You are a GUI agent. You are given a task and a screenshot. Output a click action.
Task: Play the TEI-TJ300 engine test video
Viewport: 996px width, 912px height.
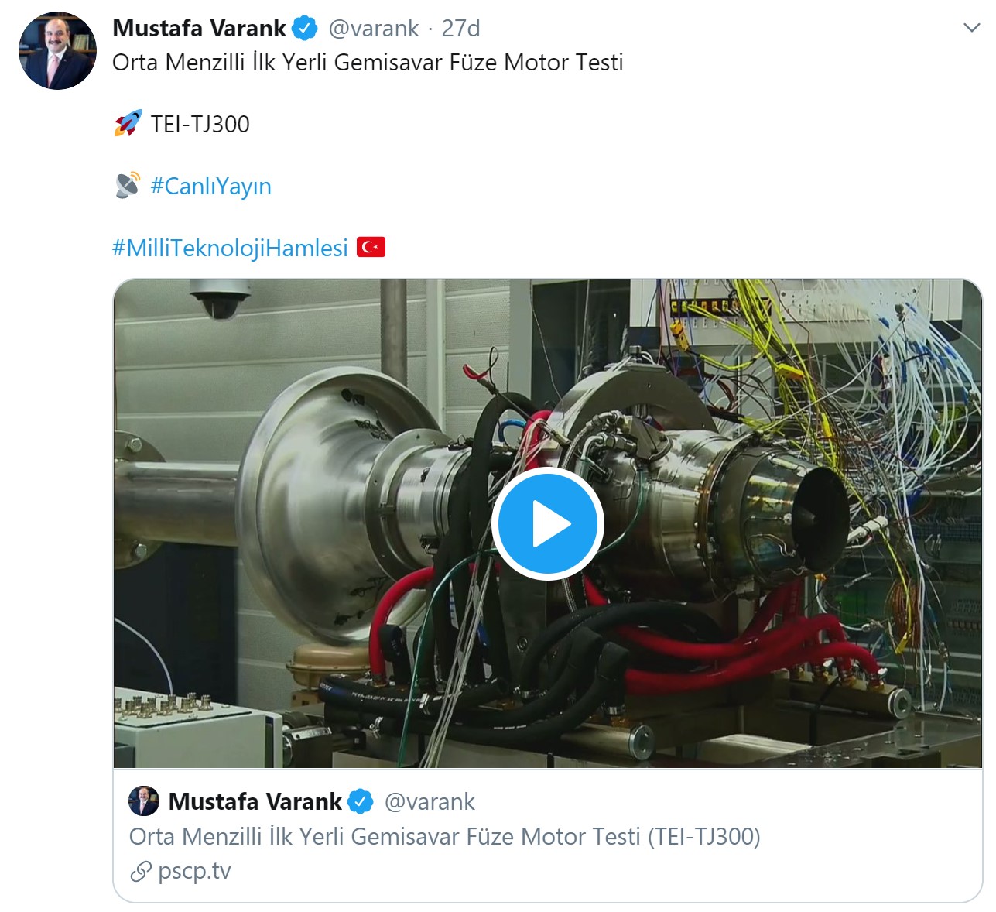[550, 523]
